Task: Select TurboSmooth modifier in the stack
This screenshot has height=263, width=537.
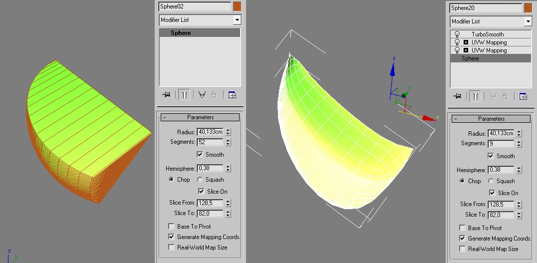Action: pyautogui.click(x=488, y=34)
